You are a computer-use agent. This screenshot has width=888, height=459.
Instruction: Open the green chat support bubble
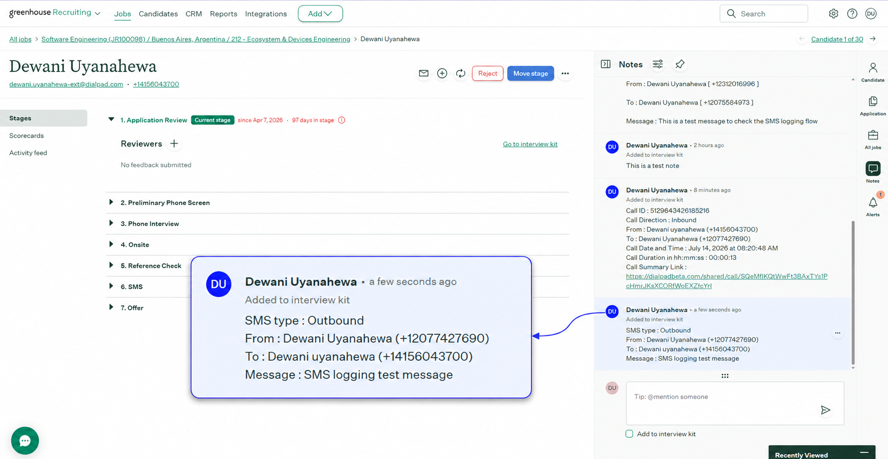[x=25, y=441]
